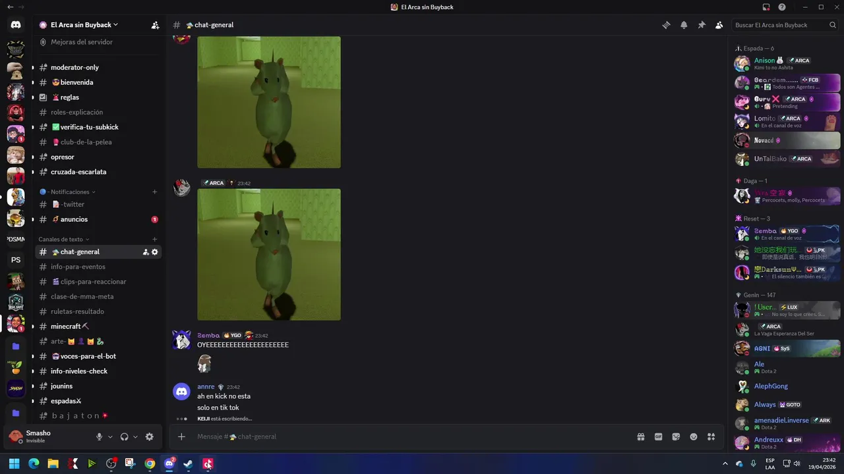Viewport: 844px width, 474px height.
Task: Mute the microphone
Action: [100, 436]
